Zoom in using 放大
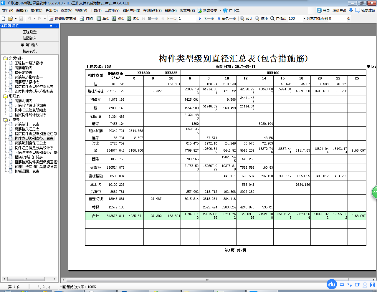This screenshot has width=377, height=292. 247,19
